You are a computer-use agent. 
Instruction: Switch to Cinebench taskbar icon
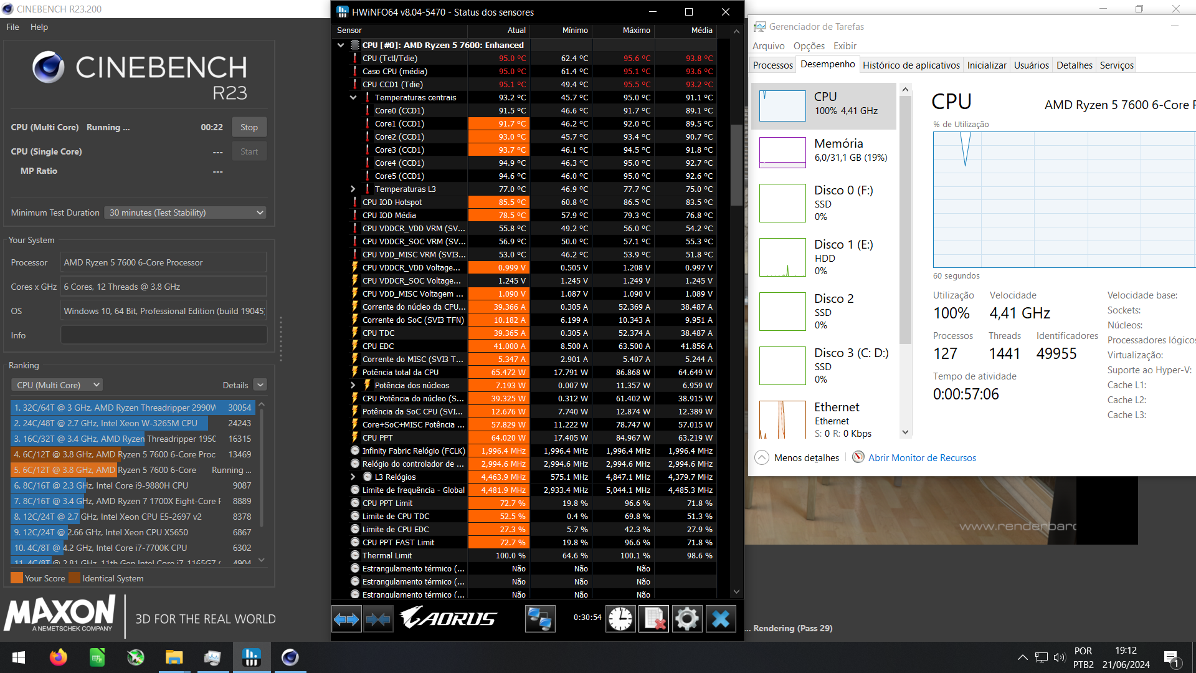290,657
